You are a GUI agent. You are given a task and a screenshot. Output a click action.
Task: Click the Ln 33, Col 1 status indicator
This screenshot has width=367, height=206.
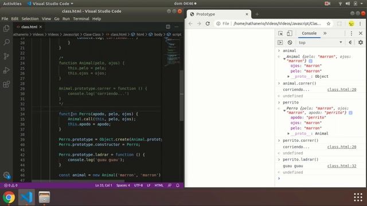click(x=104, y=185)
